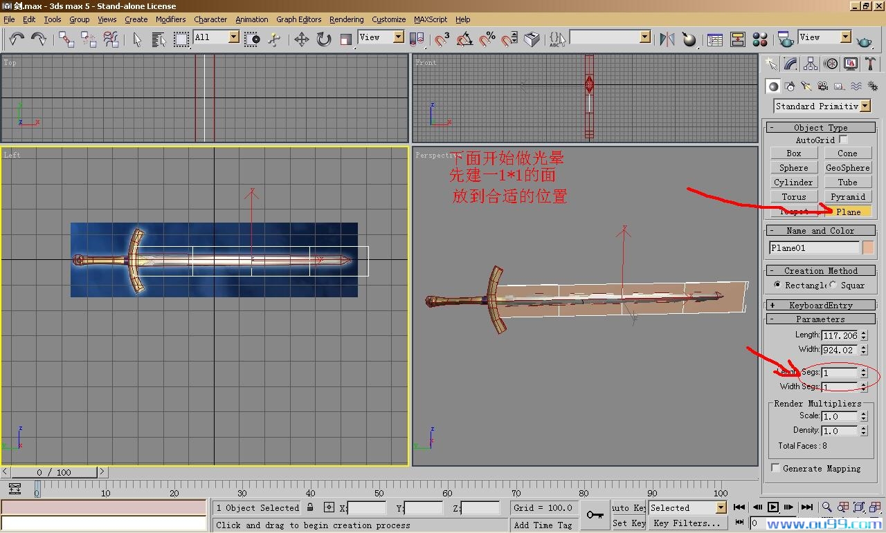Click the 0 / 100 time slider
Image resolution: width=886 pixels, height=533 pixels.
click(55, 472)
